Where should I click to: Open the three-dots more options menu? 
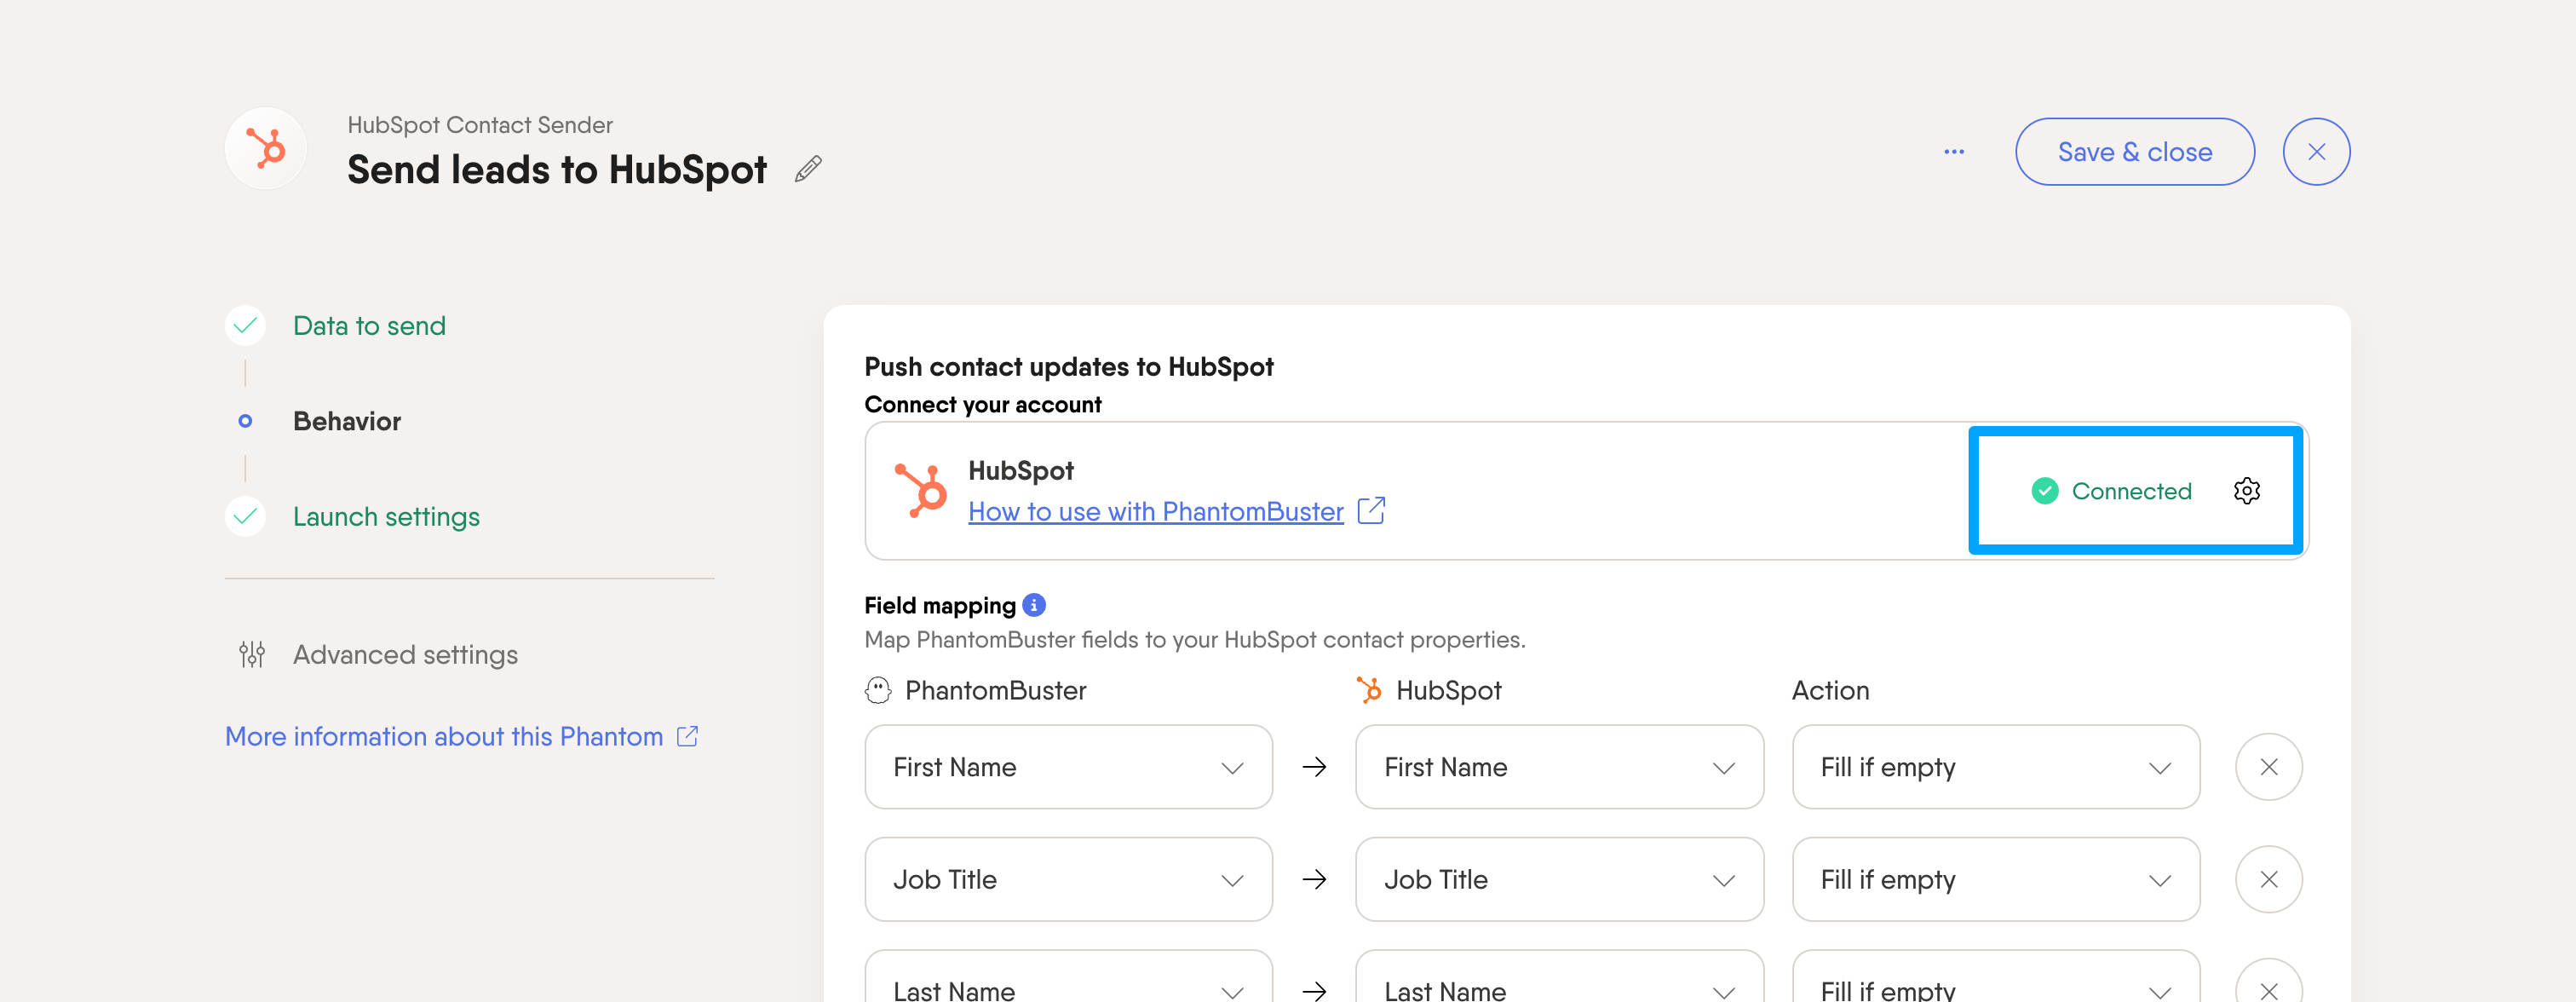pos(1954,152)
